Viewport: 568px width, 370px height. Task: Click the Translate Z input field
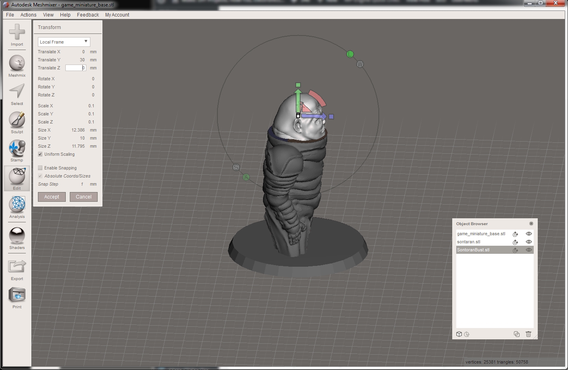pyautogui.click(x=76, y=68)
